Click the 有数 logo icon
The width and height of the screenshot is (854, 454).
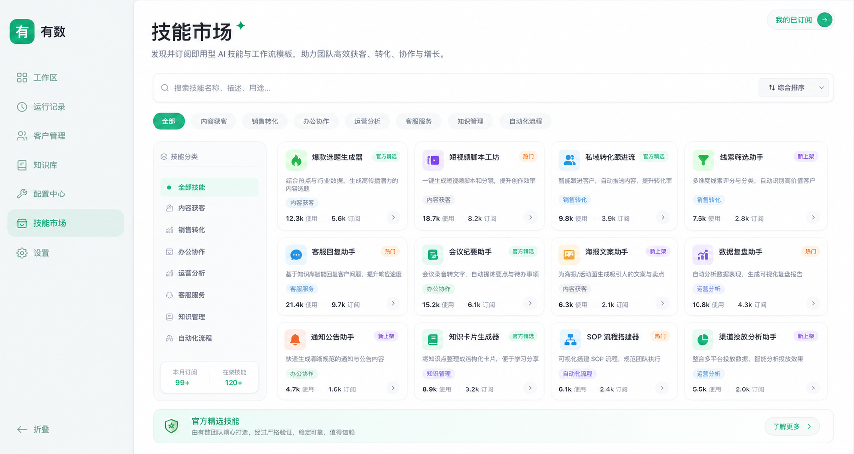pyautogui.click(x=22, y=32)
